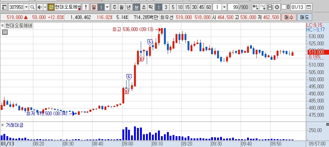Viewport: 329px width, 147px height.
Task: Click the +12.83% change rate value
Action: pos(56,18)
